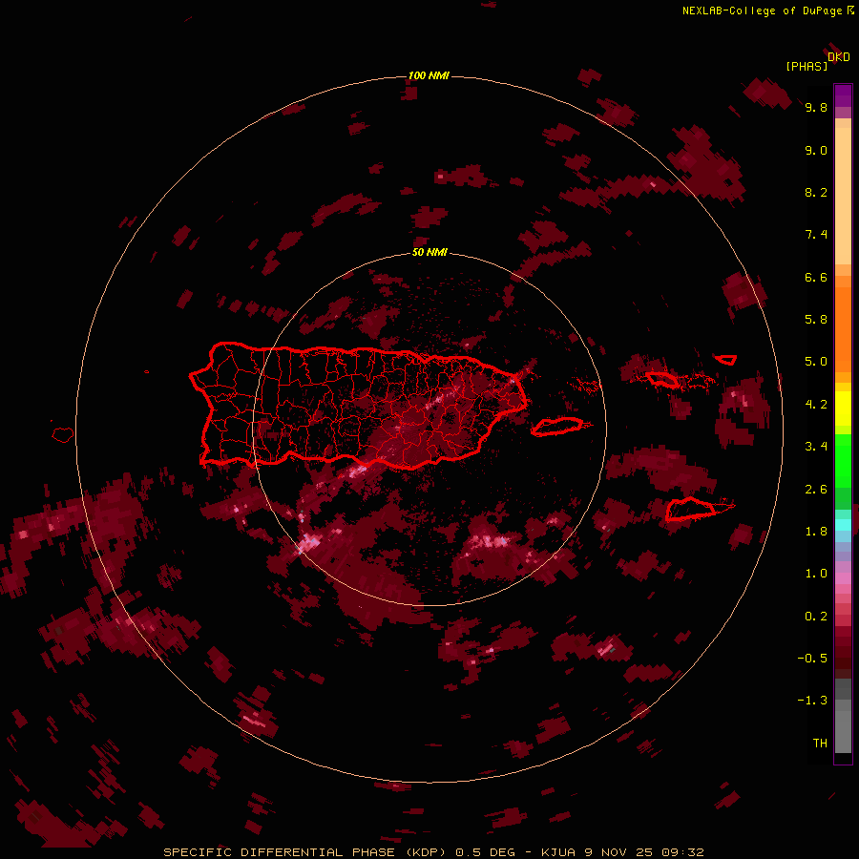Pick the yellow swatch beside 4.2
The height and width of the screenshot is (859, 859).
843,407
